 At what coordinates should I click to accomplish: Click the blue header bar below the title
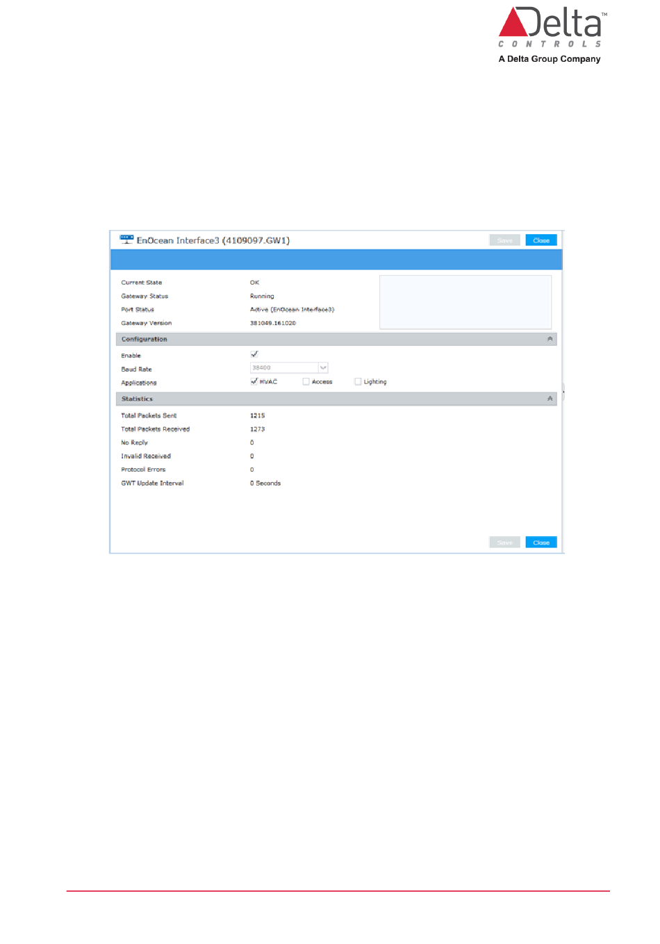(336, 260)
